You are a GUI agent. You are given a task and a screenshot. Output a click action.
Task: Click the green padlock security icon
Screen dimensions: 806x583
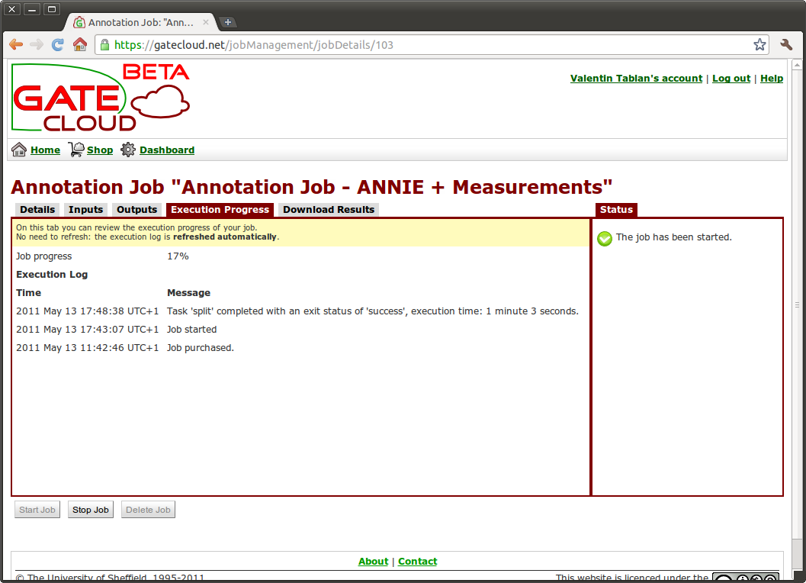click(x=105, y=45)
